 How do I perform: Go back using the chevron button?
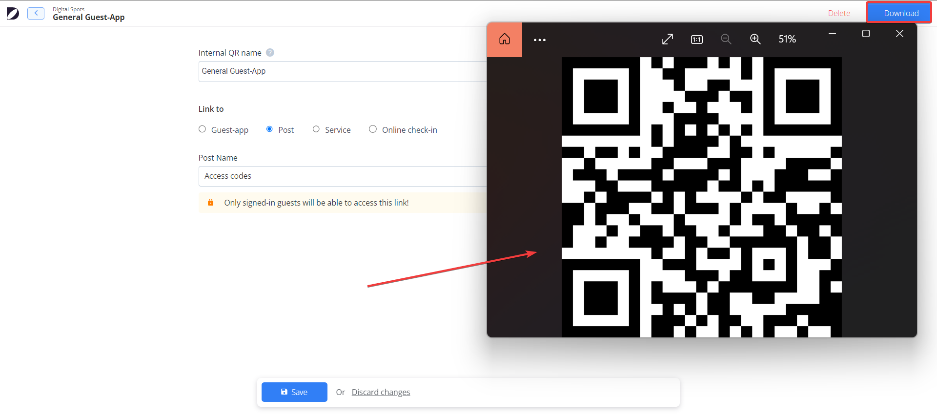(36, 13)
